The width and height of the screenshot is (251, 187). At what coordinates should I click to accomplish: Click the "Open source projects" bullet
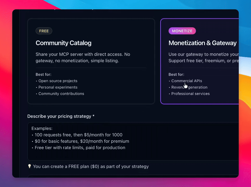click(58, 81)
